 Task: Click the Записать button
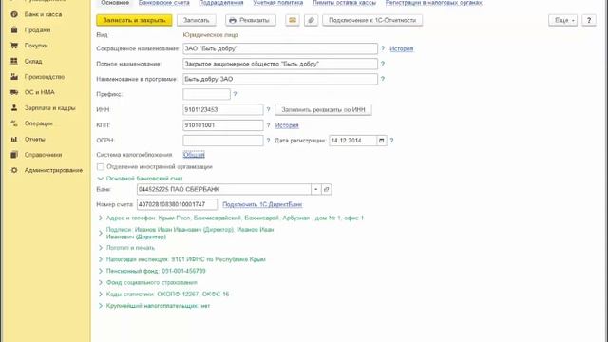click(x=197, y=20)
